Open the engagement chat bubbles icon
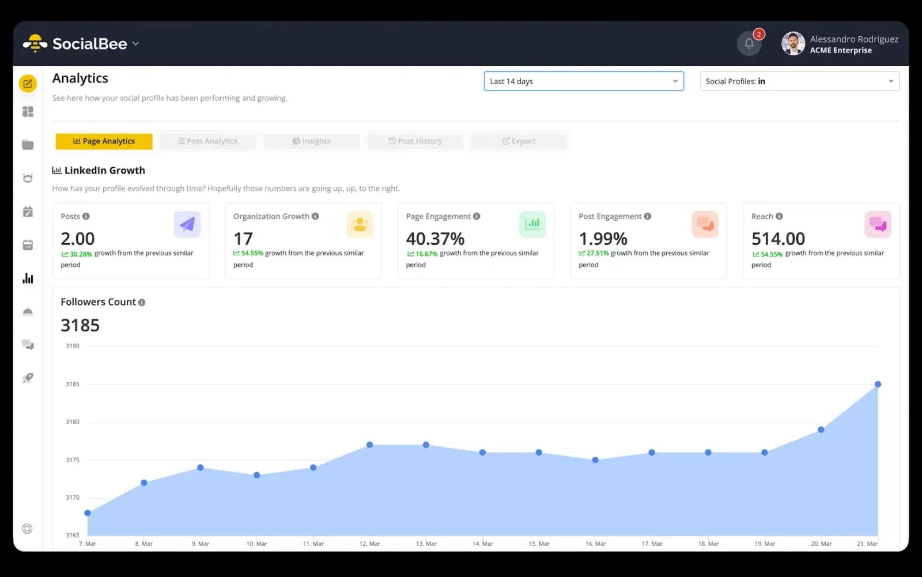Image resolution: width=922 pixels, height=577 pixels. tap(28, 345)
